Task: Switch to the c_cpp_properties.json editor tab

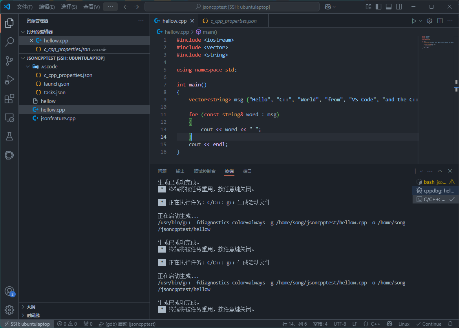Action: click(x=233, y=21)
